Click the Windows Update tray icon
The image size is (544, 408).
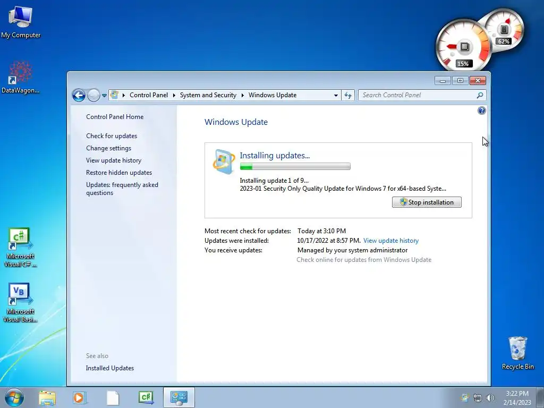tap(465, 398)
